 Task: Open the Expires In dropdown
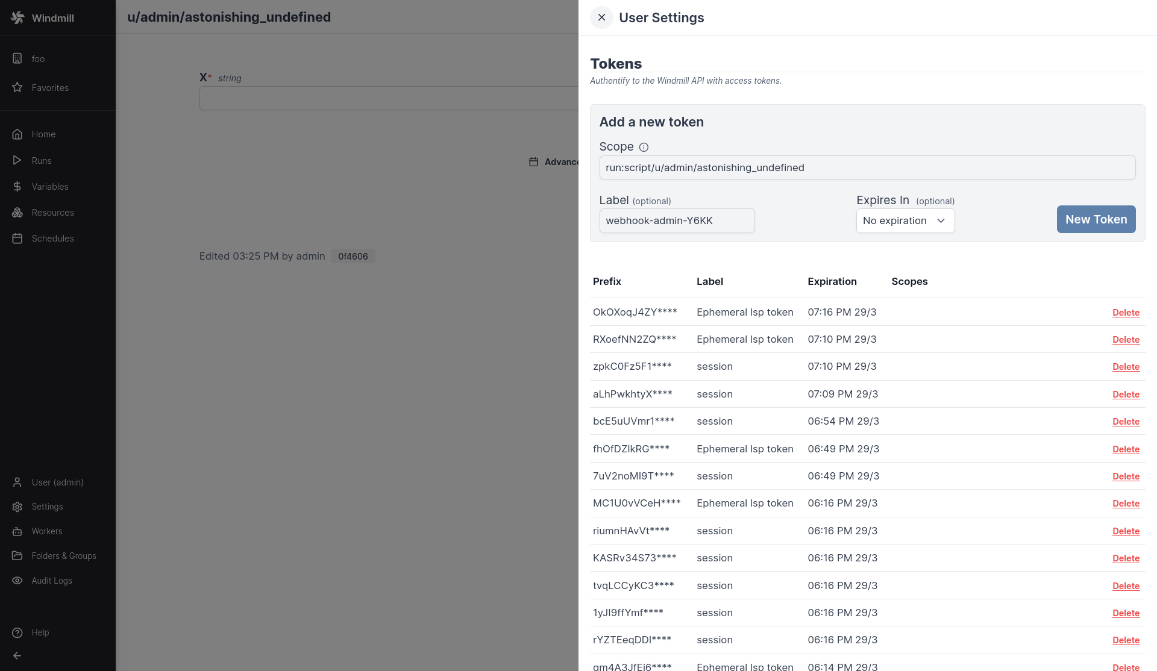coord(905,221)
